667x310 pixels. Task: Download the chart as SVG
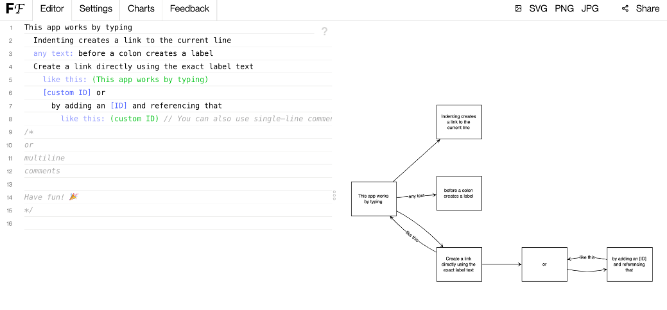coord(539,9)
